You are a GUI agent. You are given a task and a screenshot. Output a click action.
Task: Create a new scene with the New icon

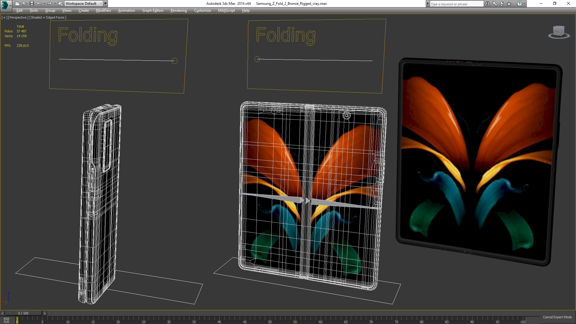(17, 4)
